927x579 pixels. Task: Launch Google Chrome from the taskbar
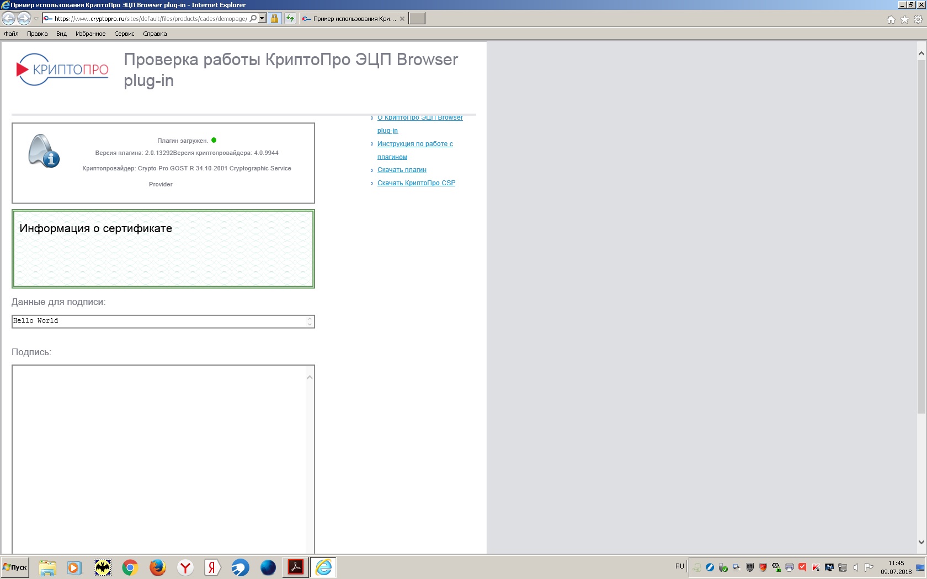[130, 567]
